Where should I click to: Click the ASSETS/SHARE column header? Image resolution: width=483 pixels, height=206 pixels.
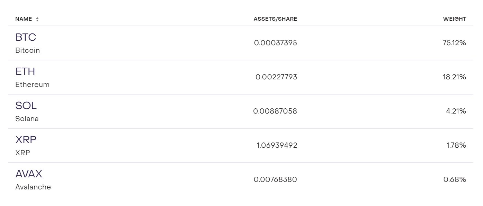pyautogui.click(x=275, y=19)
